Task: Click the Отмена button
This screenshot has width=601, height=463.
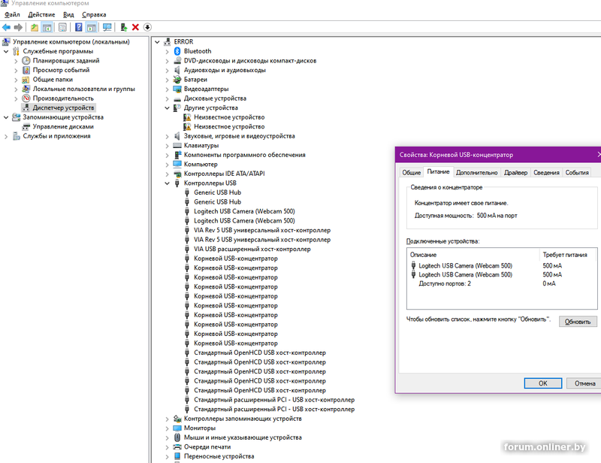Action: tap(585, 383)
